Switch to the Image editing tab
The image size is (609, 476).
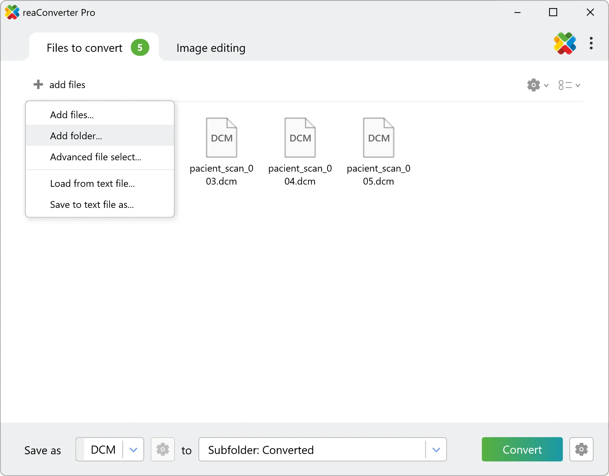[x=211, y=48]
